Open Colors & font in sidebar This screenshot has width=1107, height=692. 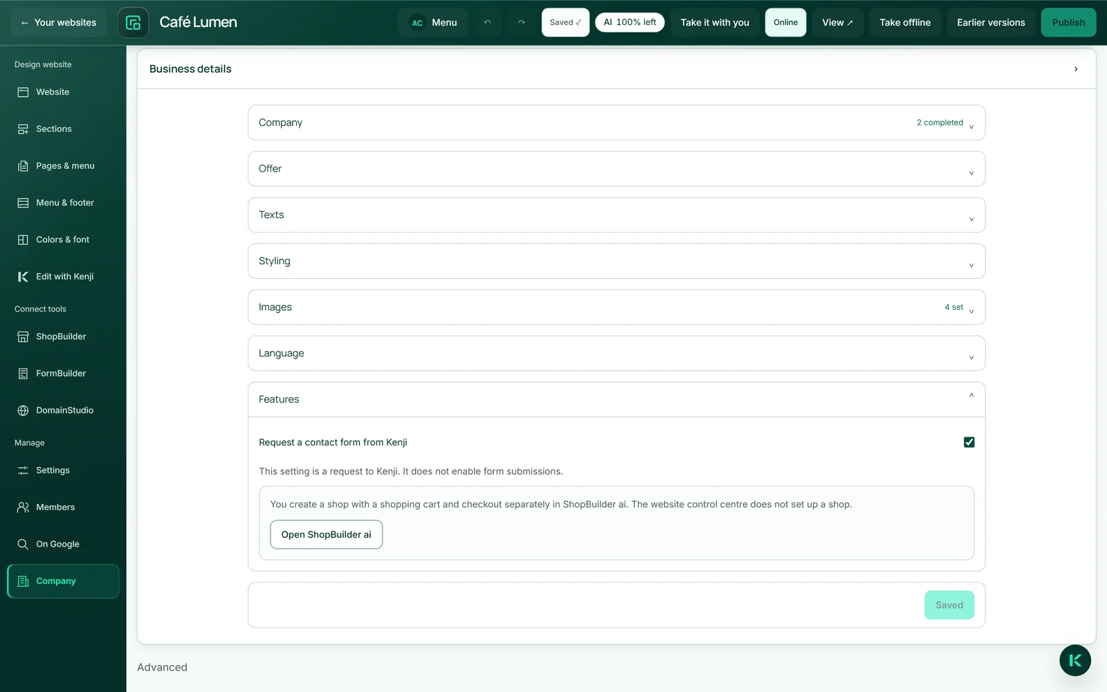pyautogui.click(x=63, y=239)
